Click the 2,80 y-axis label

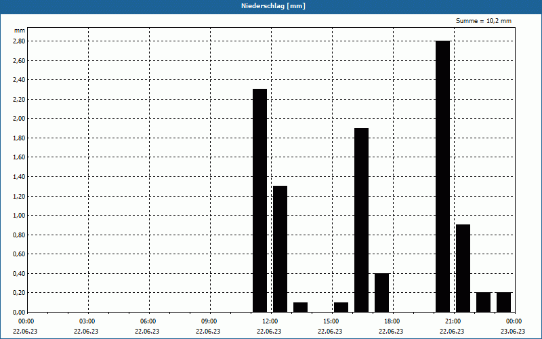point(20,41)
